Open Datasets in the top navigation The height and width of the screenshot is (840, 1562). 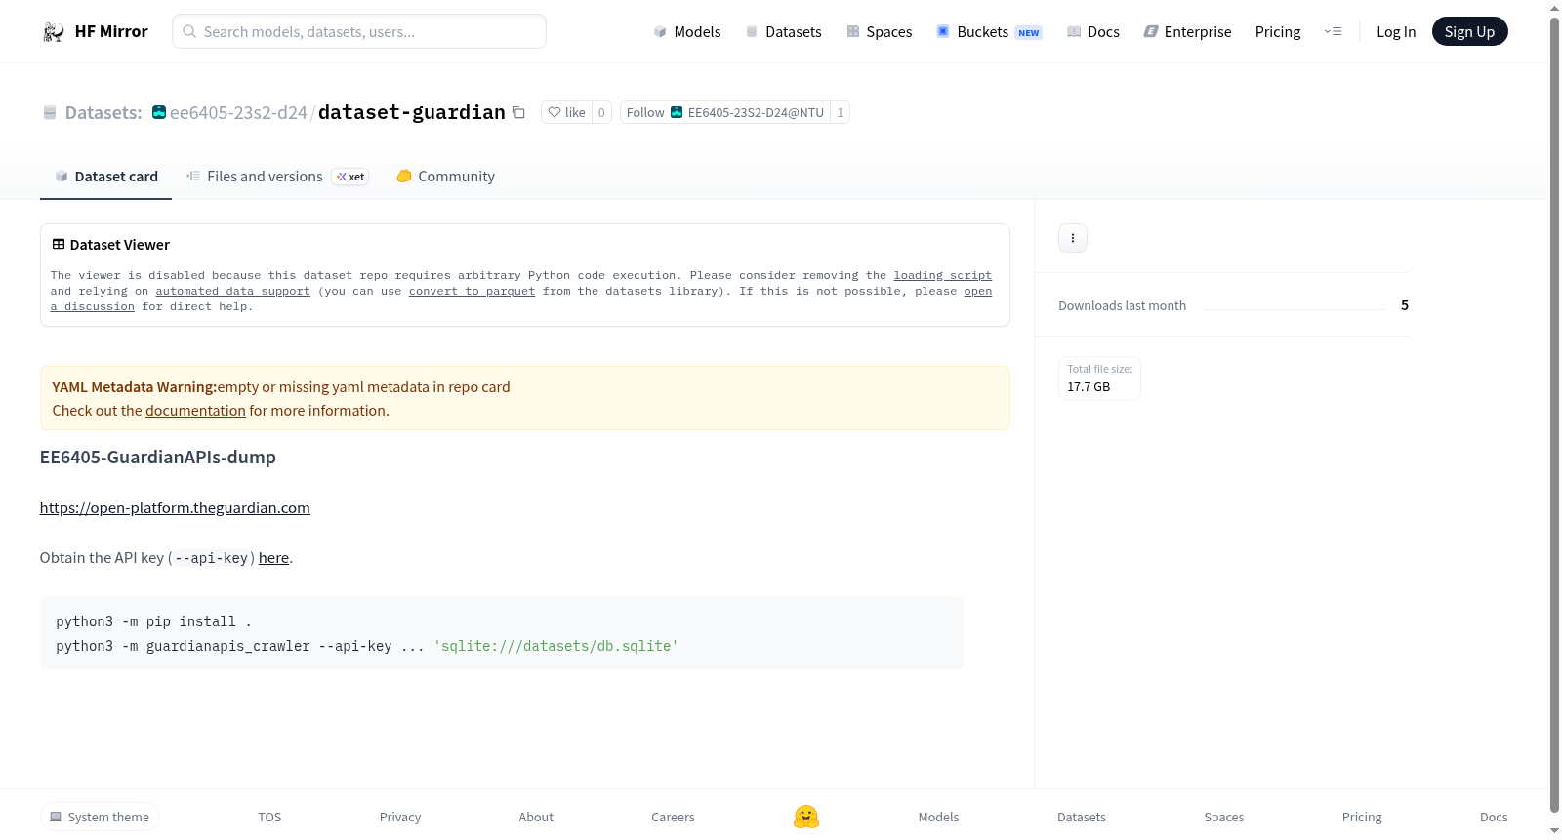click(x=783, y=31)
